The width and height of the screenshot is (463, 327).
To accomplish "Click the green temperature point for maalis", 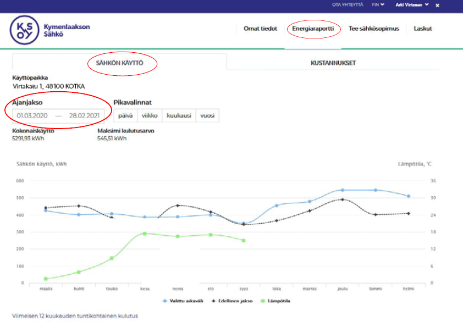I will pos(46,279).
